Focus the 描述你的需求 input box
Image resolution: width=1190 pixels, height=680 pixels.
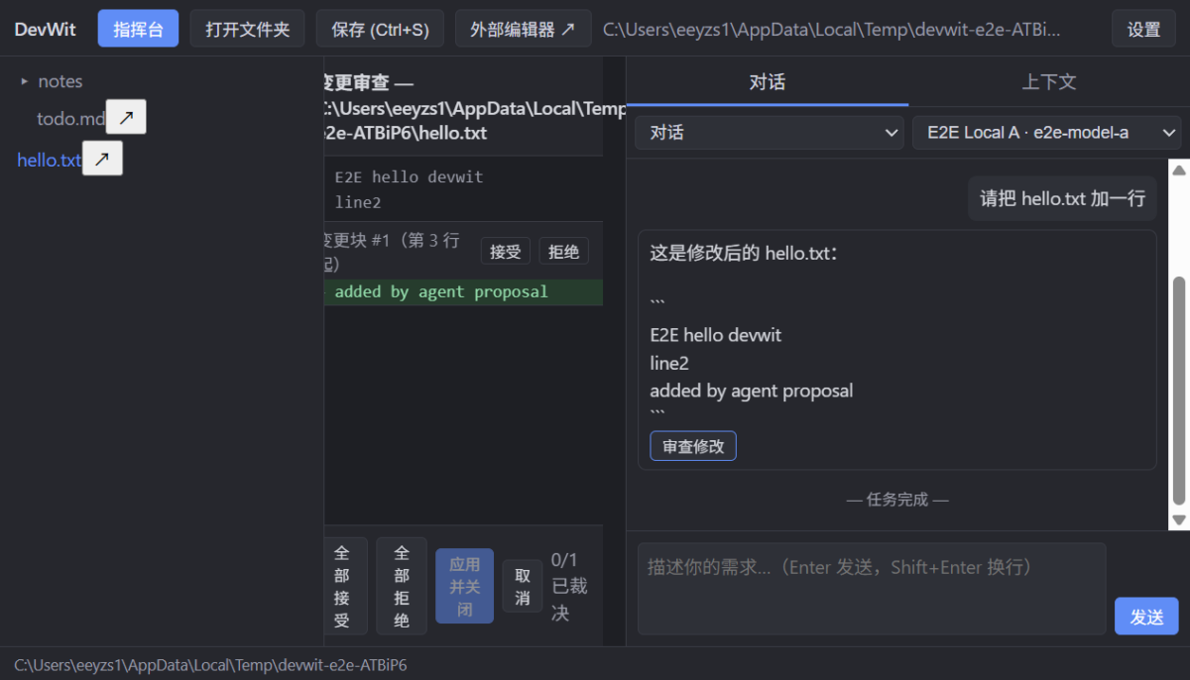pos(872,588)
